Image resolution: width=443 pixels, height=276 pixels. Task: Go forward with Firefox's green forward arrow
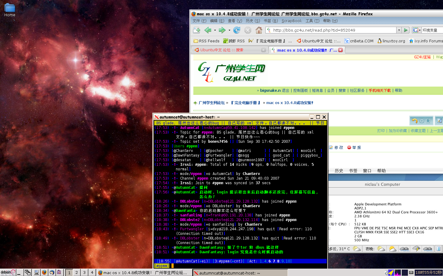pyautogui.click(x=222, y=30)
